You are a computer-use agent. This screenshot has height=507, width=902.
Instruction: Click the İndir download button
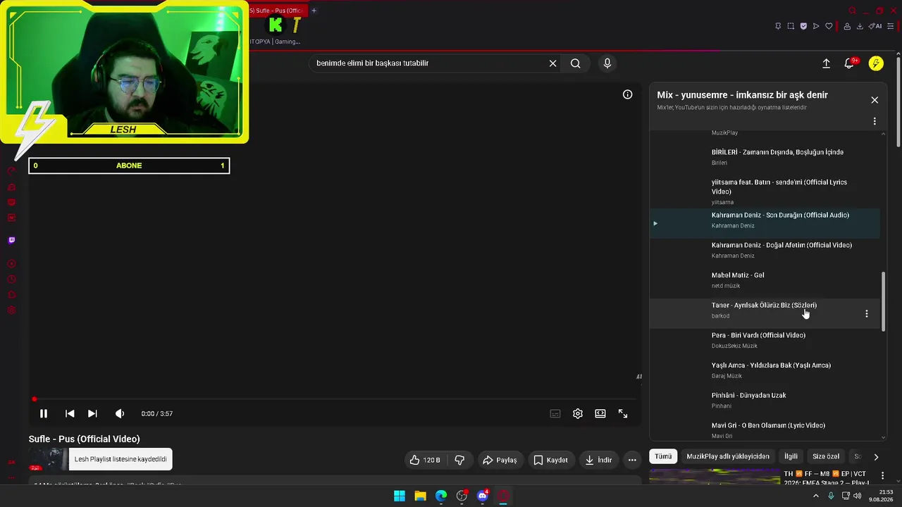tap(598, 460)
